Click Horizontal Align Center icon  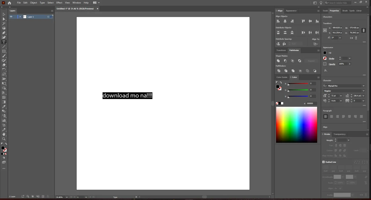(285, 21)
